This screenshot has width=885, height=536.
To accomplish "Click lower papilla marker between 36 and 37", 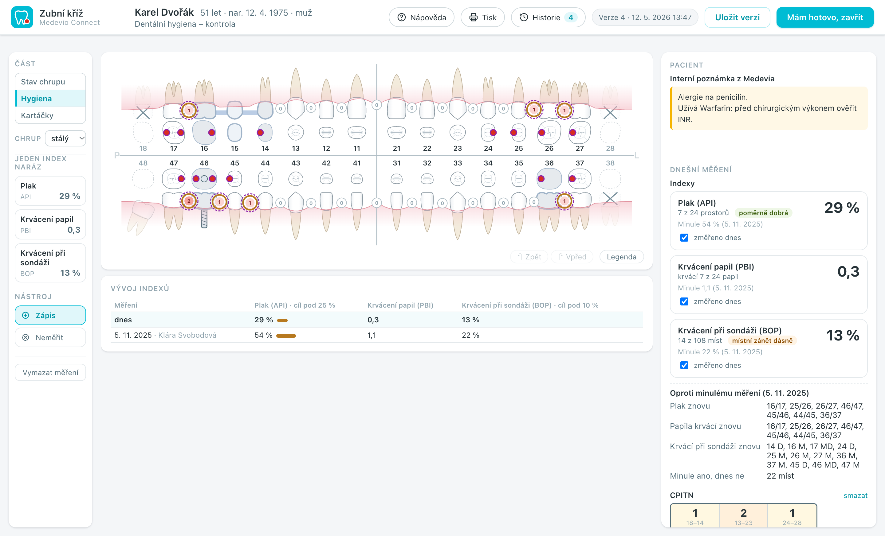I will click(564, 201).
